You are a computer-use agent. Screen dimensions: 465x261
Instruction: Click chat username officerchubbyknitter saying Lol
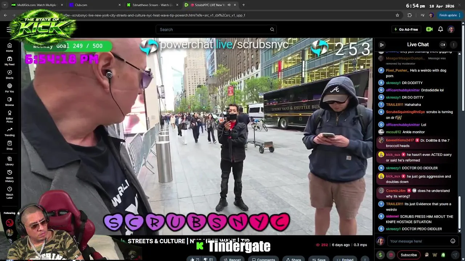pos(403,125)
